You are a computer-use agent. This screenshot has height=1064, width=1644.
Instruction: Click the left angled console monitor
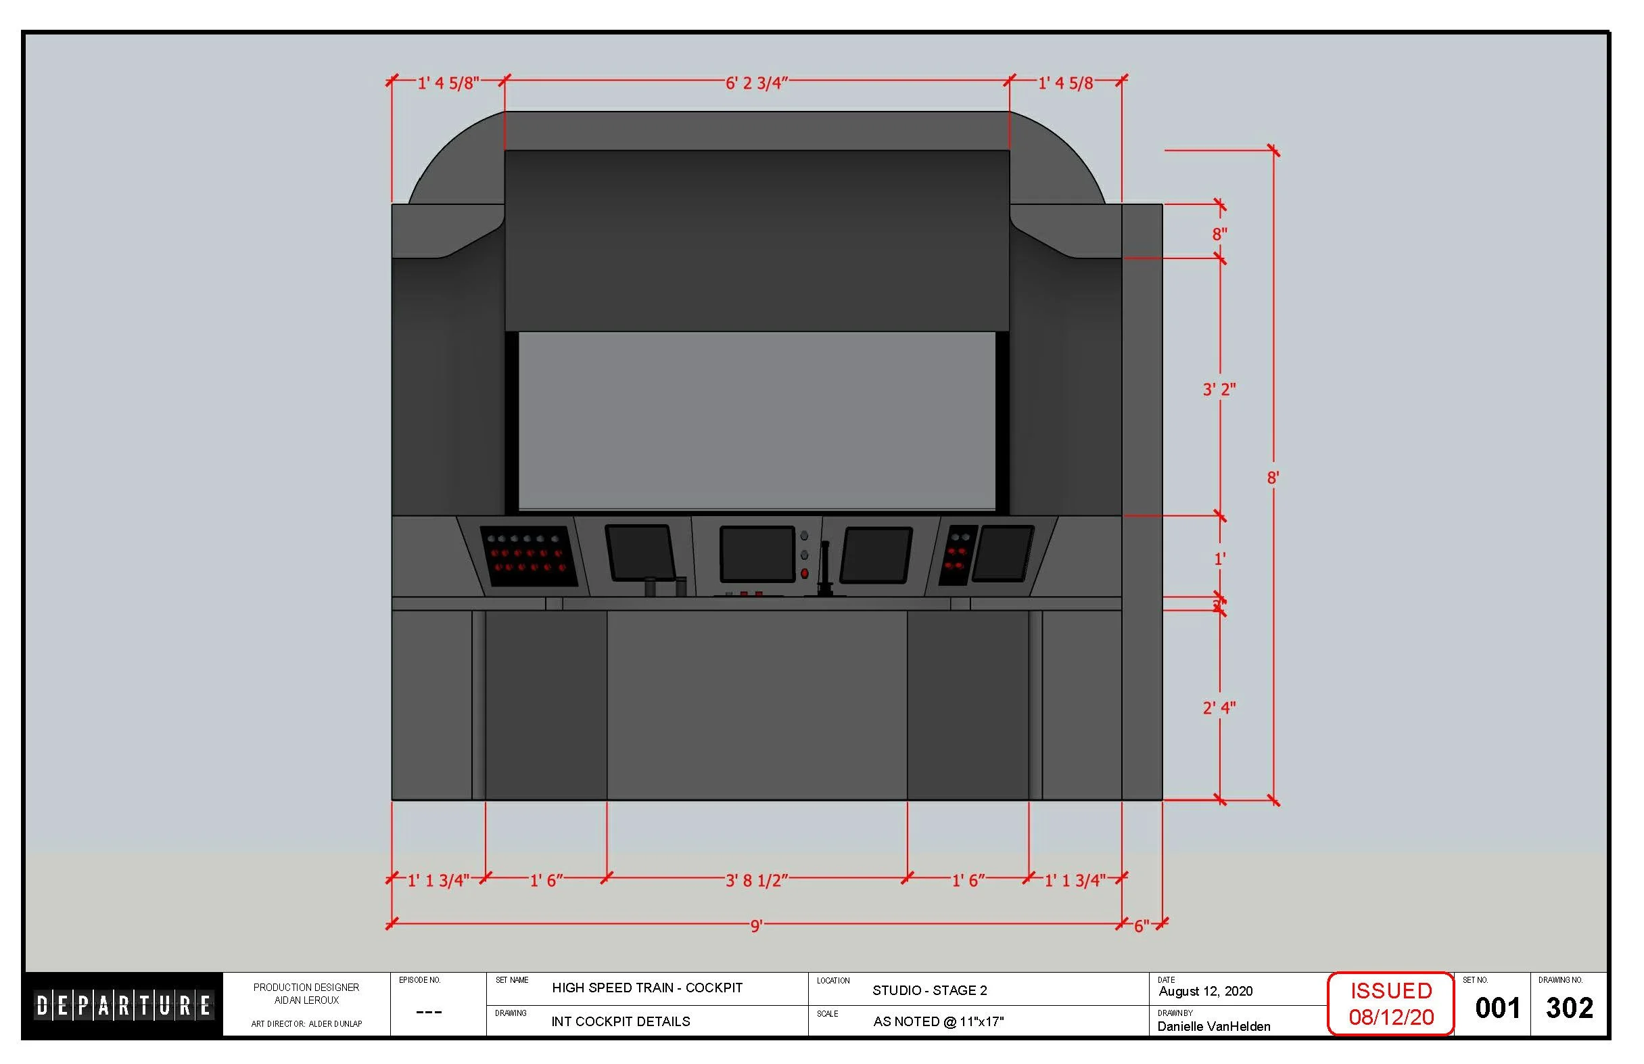[640, 553]
